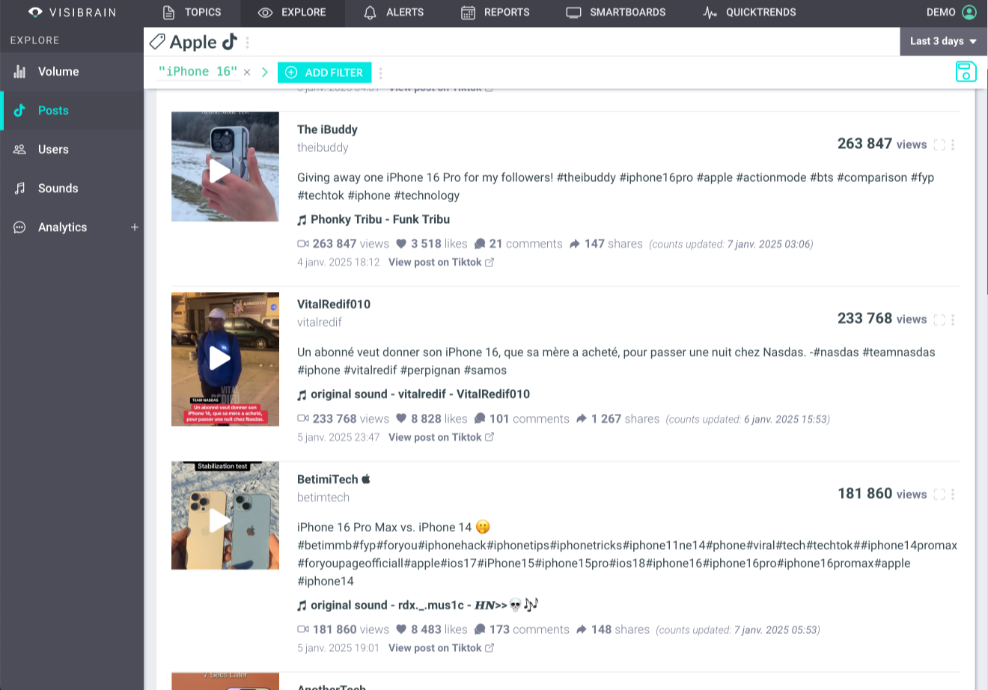Image resolution: width=988 pixels, height=690 pixels.
Task: View the BetimiTech post on Tiktok
Action: coord(441,648)
